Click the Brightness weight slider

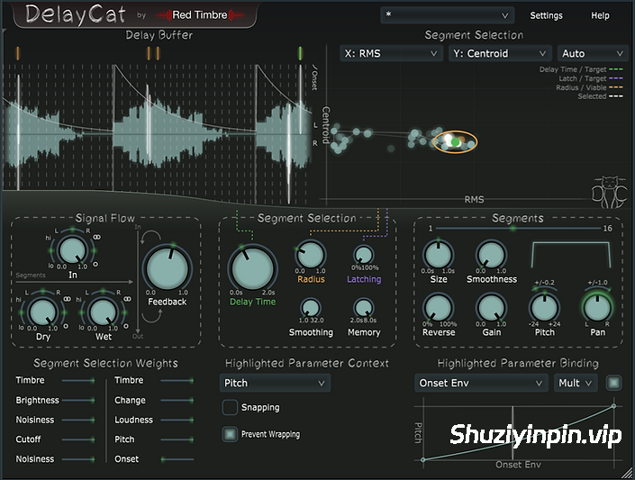(x=78, y=400)
